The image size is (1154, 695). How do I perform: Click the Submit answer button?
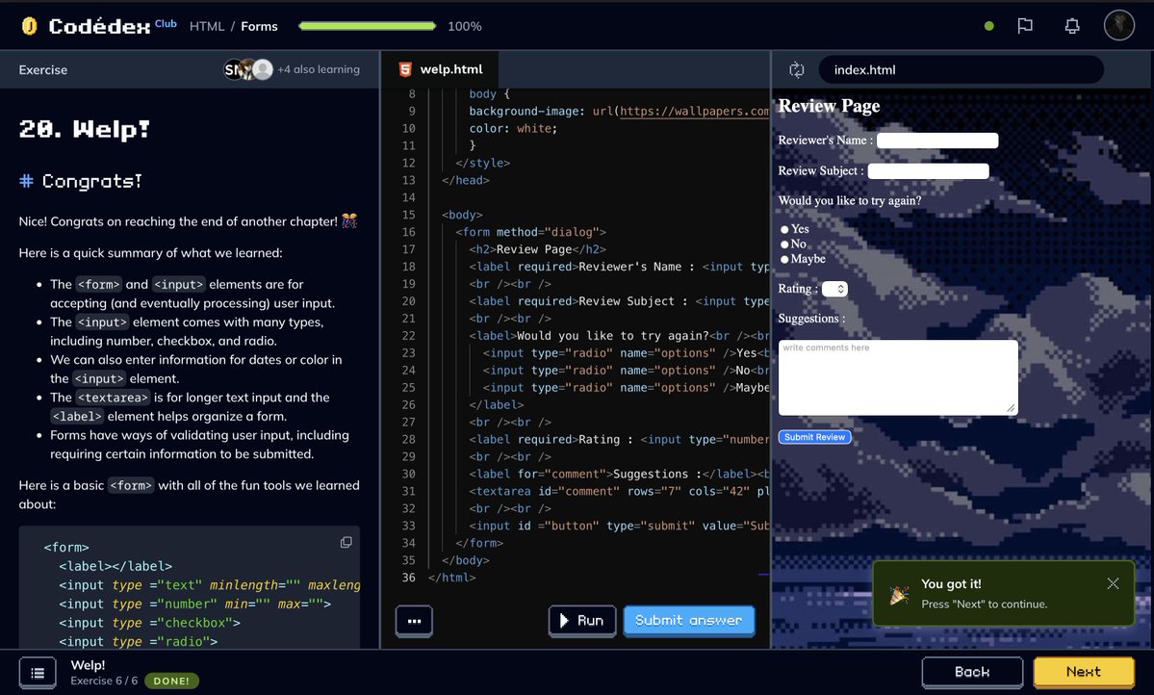tap(689, 621)
